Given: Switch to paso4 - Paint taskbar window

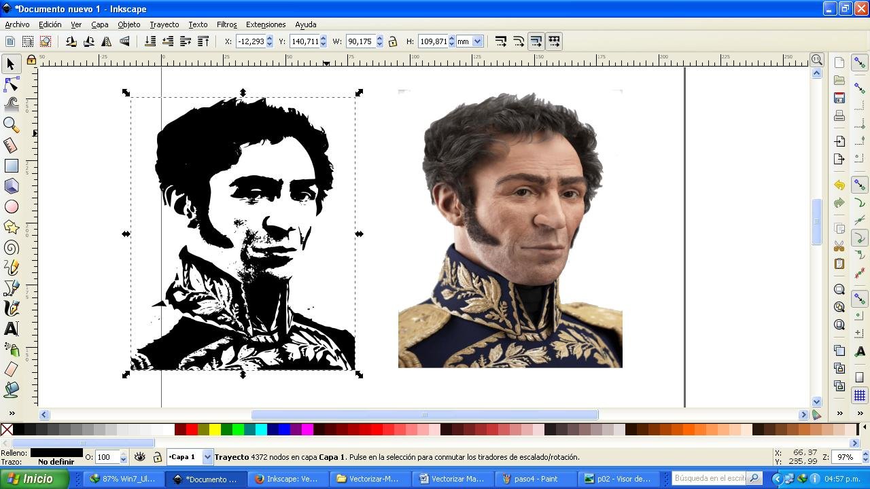Looking at the screenshot, I should [536, 479].
